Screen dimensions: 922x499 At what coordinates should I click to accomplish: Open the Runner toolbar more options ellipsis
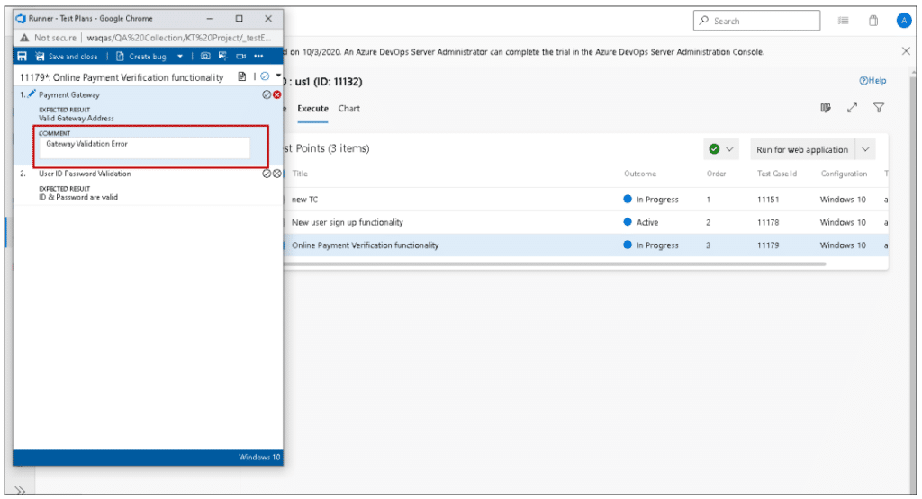click(258, 57)
